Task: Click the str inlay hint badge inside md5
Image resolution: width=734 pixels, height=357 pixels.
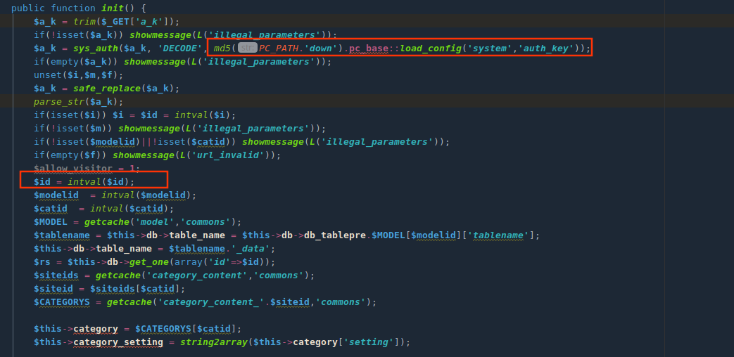Action: tap(246, 48)
